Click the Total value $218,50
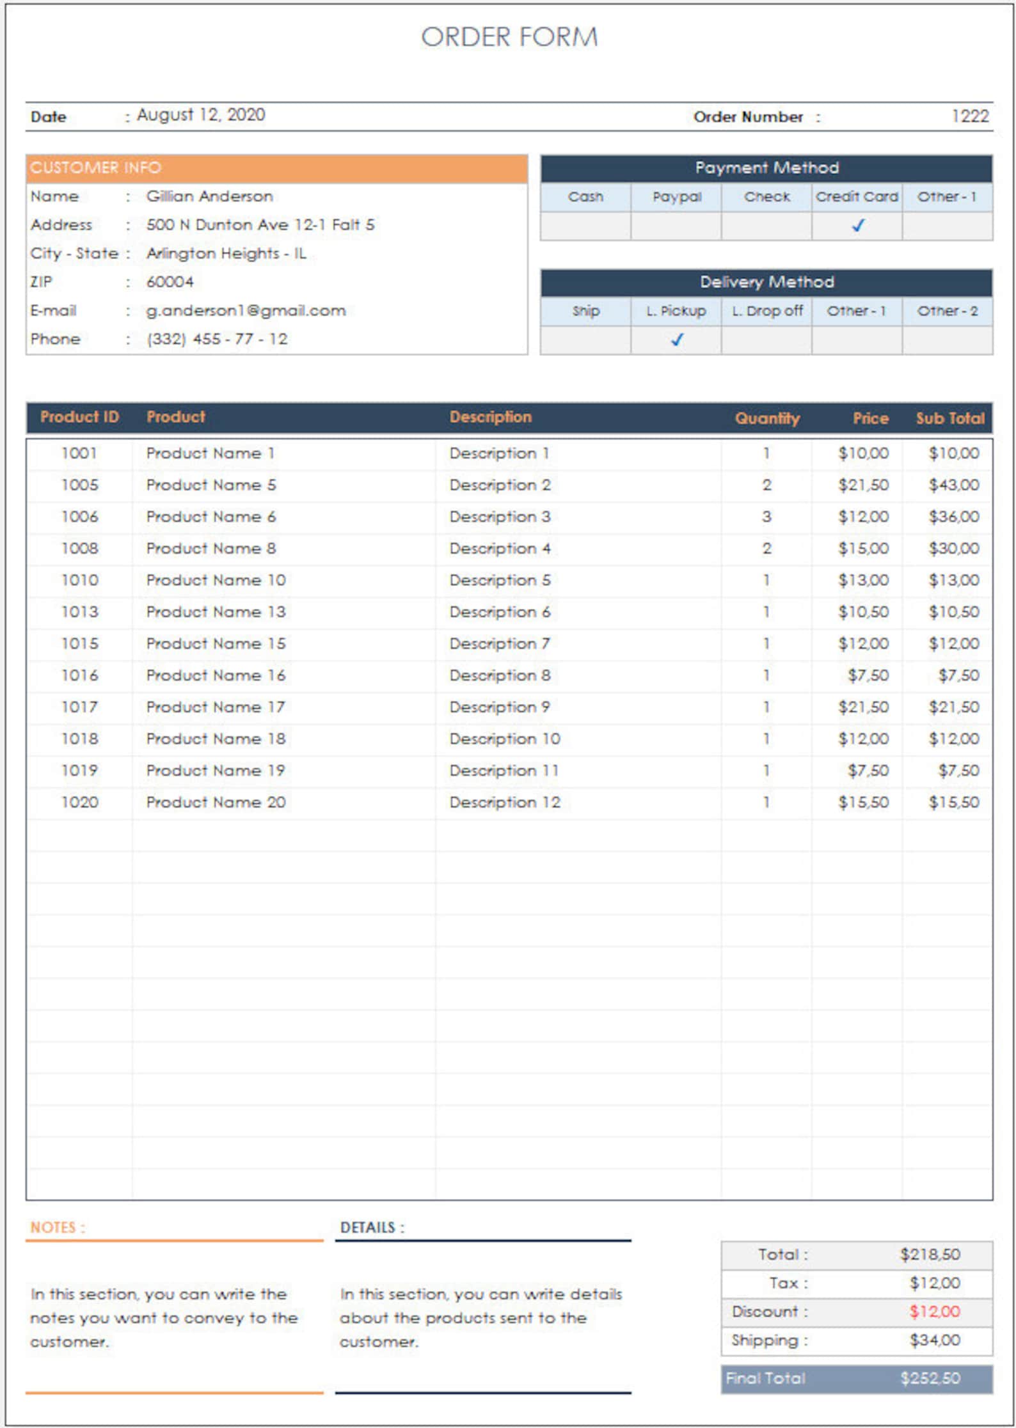Screen dimensions: 1016x1428 click(x=930, y=1255)
